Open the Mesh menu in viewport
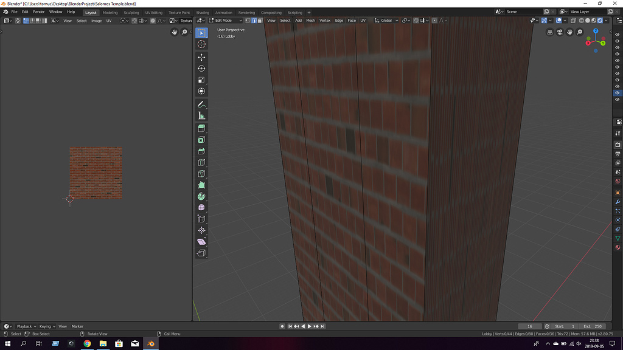 (x=310, y=21)
